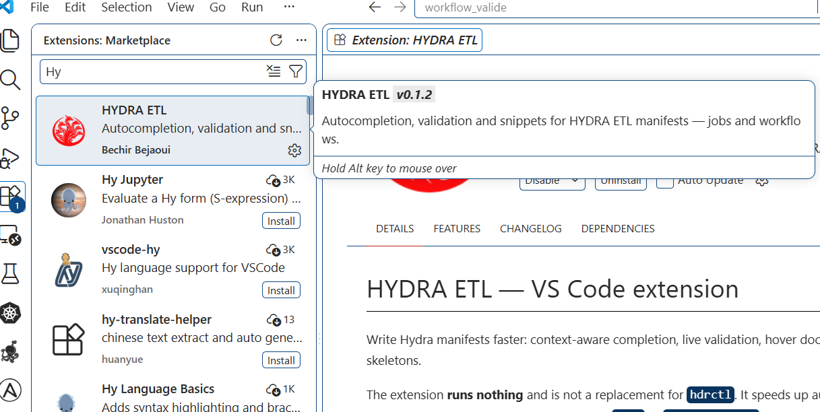Image resolution: width=820 pixels, height=412 pixels.
Task: Switch to the DEPENDENCIES tab
Action: 618,229
